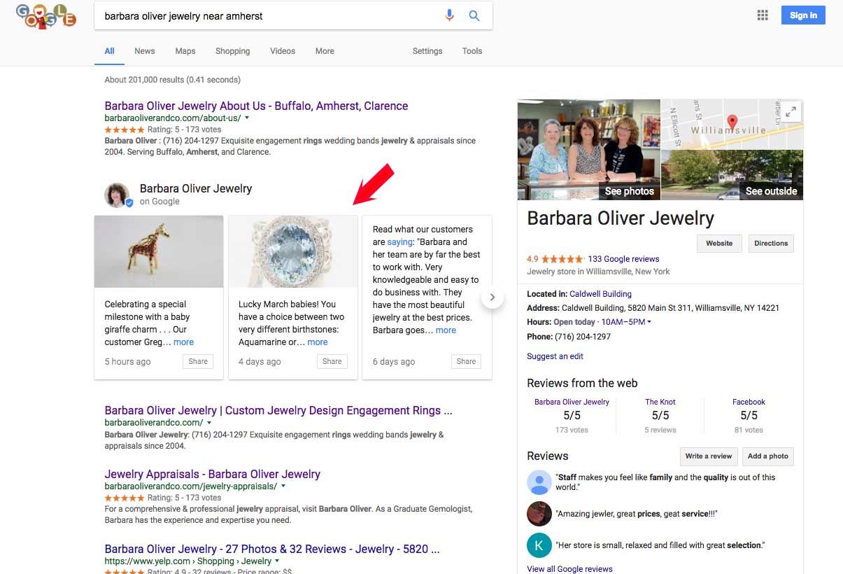Open 'Custom Jewelry Design Engagement Rings' result
This screenshot has width=843, height=574.
coord(278,410)
